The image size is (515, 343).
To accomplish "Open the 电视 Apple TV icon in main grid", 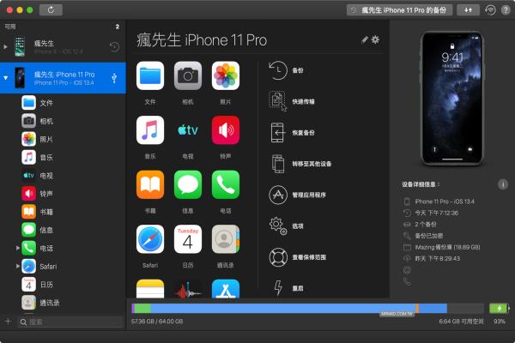I will pos(188,130).
